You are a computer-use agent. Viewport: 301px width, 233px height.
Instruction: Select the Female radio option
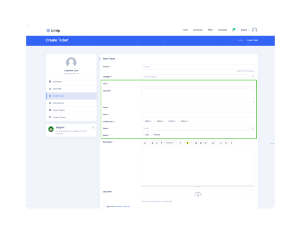[152, 135]
